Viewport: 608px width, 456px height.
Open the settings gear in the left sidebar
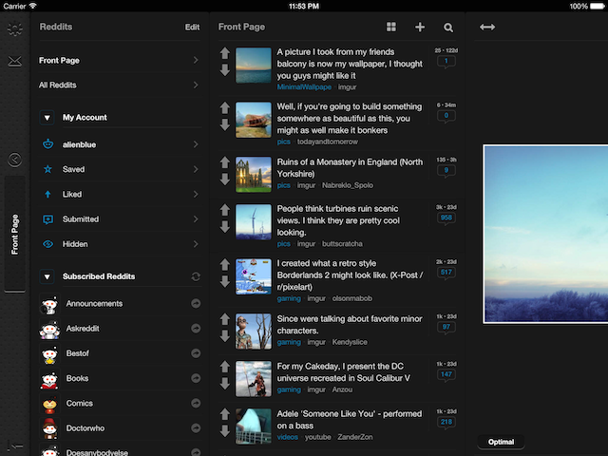tap(14, 29)
